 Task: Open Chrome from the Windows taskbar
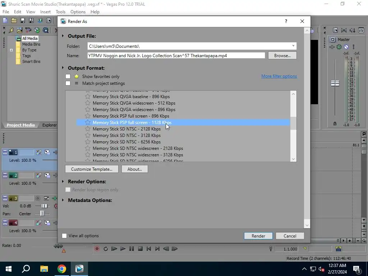(62, 269)
